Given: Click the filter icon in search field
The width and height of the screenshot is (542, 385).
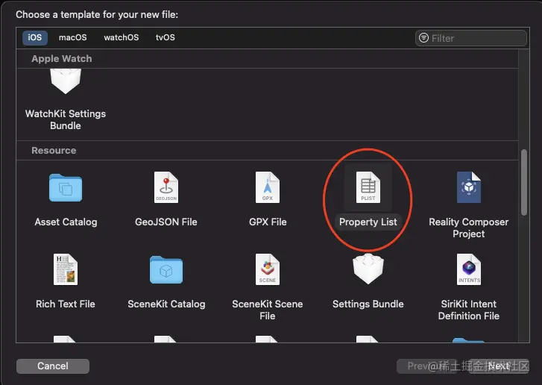Looking at the screenshot, I should pyautogui.click(x=423, y=38).
